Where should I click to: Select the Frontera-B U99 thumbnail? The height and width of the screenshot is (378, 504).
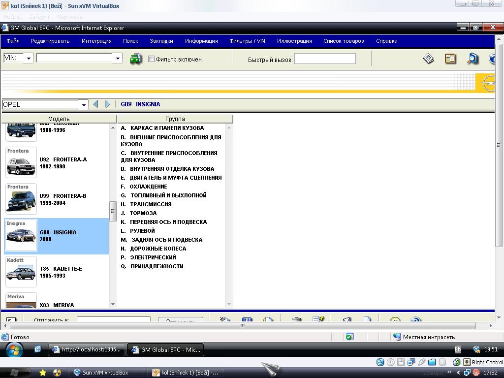pos(21,199)
